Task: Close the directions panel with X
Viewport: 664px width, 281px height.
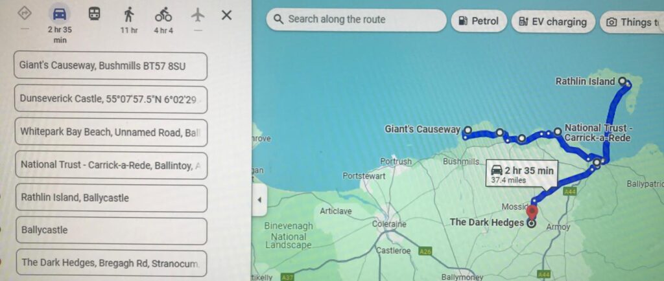Action: click(226, 15)
